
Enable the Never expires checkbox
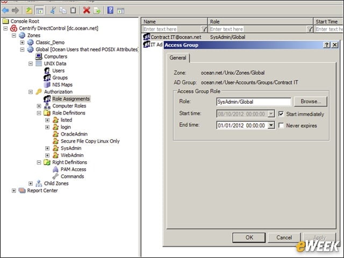[281, 125]
